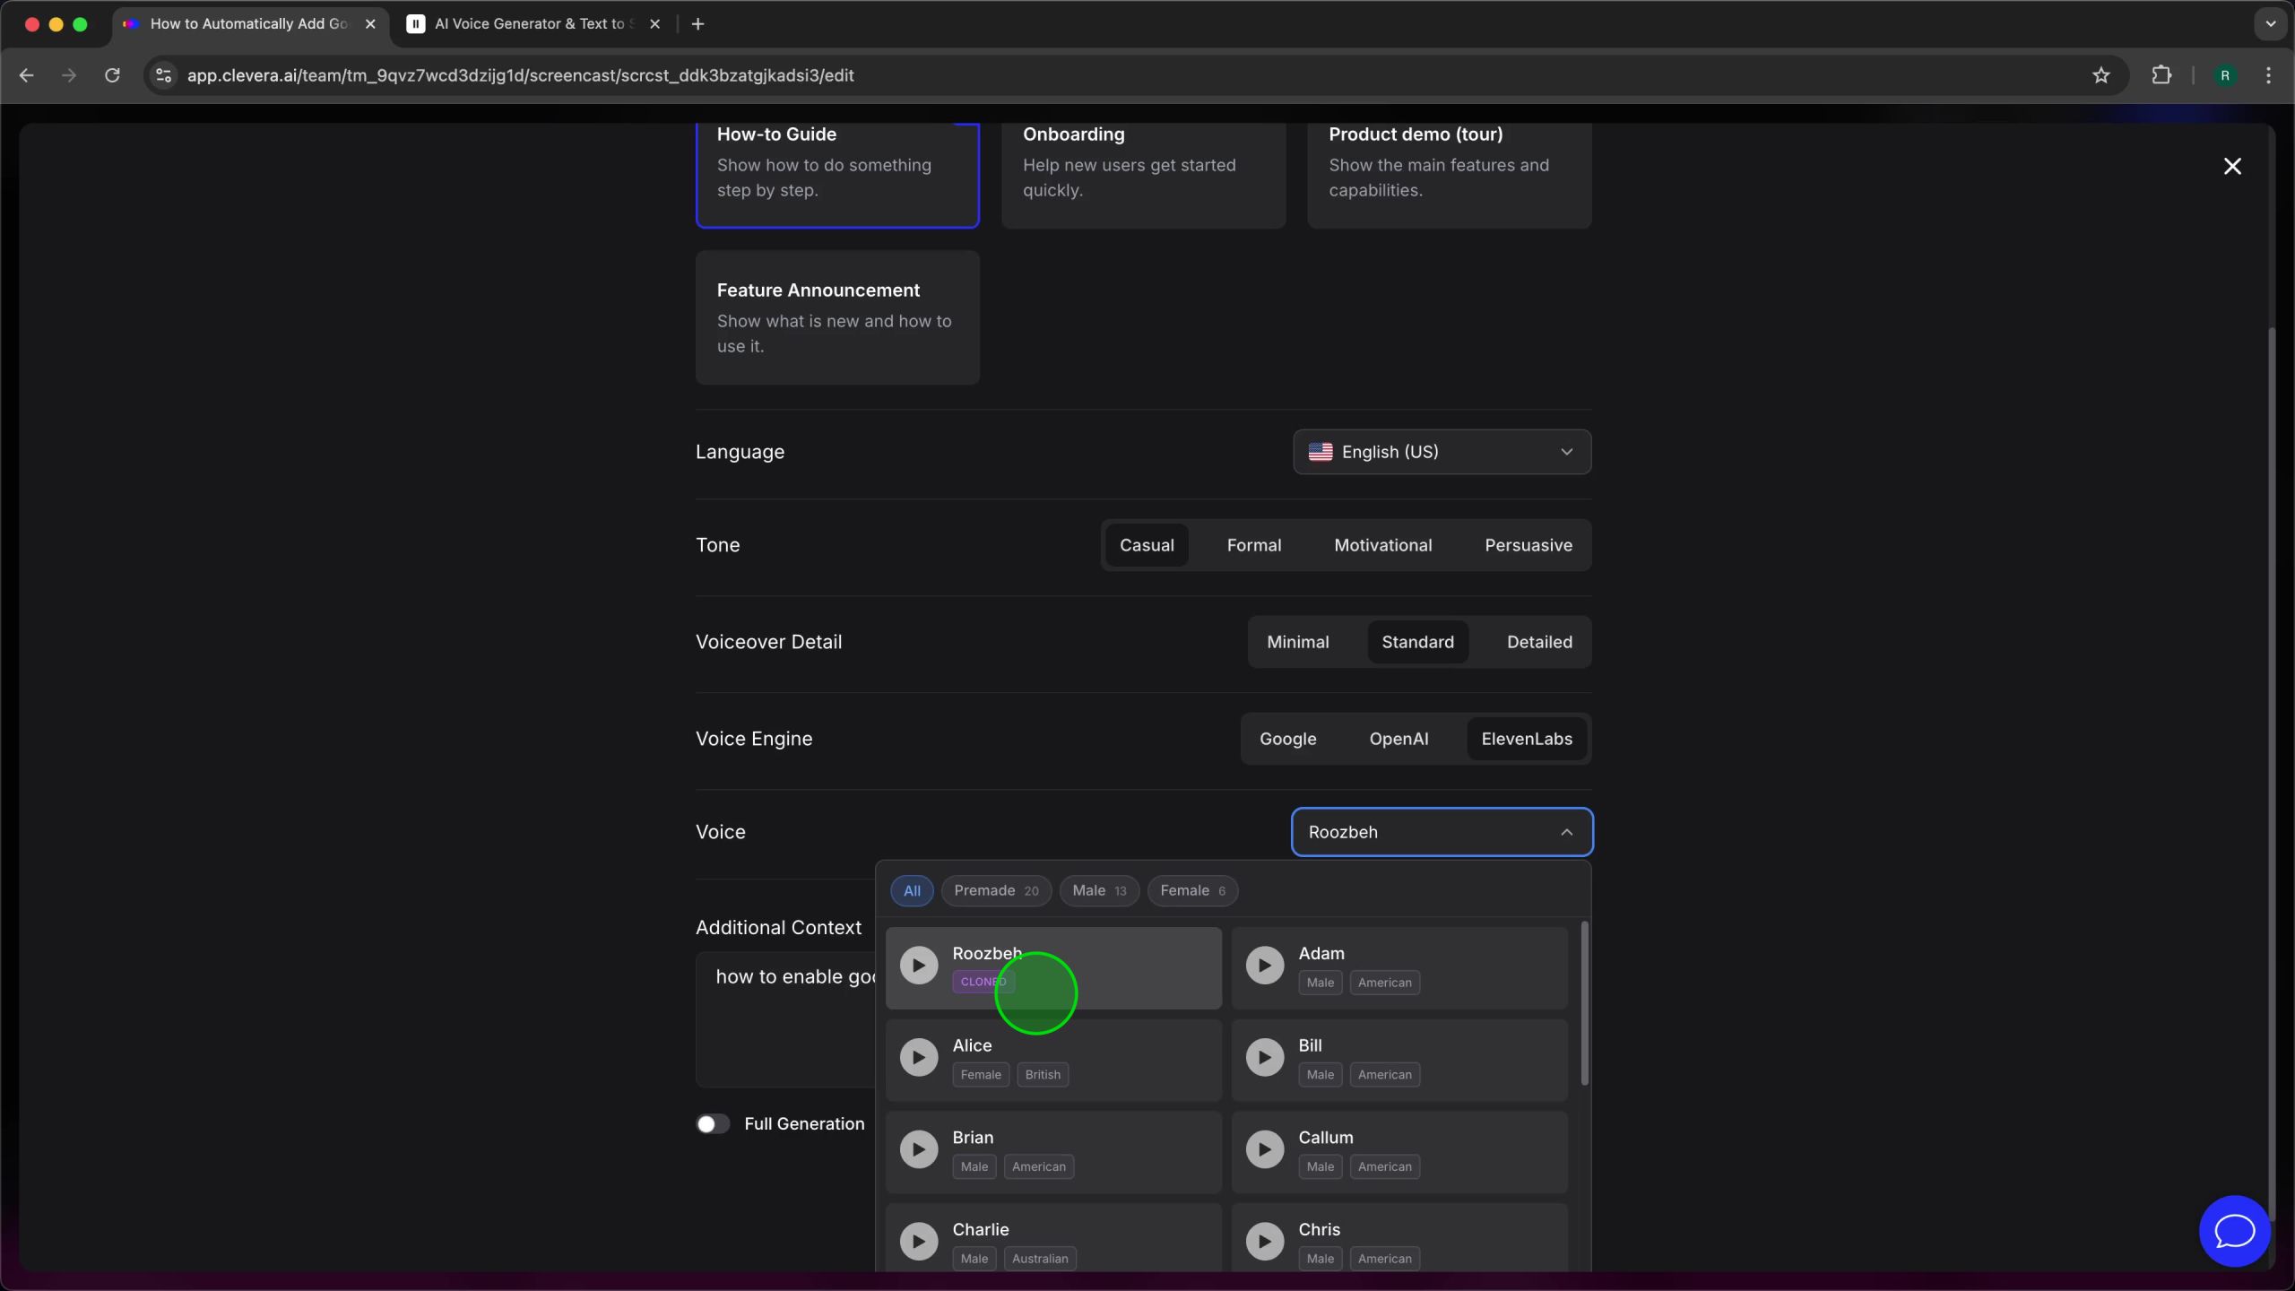Play the Charlie voice preview

point(918,1242)
